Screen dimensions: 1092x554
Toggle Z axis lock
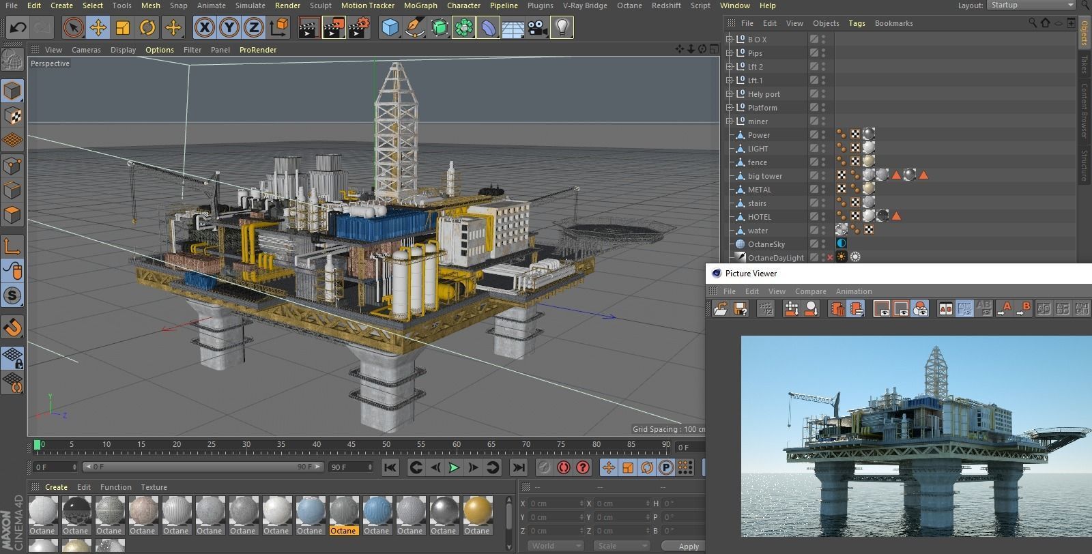coord(254,28)
